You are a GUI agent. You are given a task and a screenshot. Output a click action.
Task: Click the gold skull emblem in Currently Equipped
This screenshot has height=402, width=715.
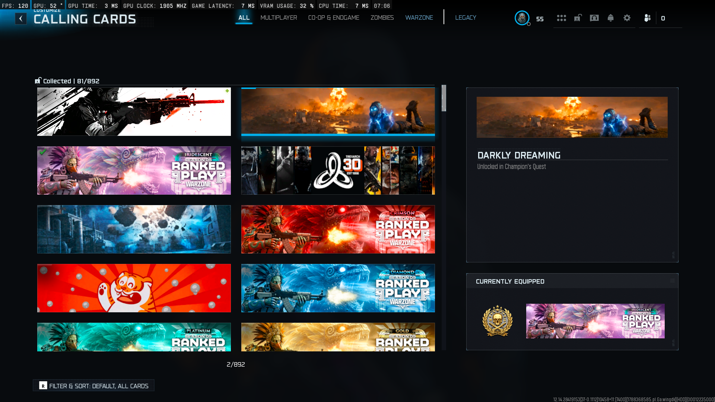[x=498, y=321]
